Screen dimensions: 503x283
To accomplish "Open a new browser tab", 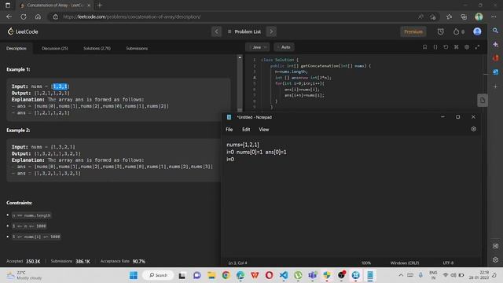I will coord(100,6).
